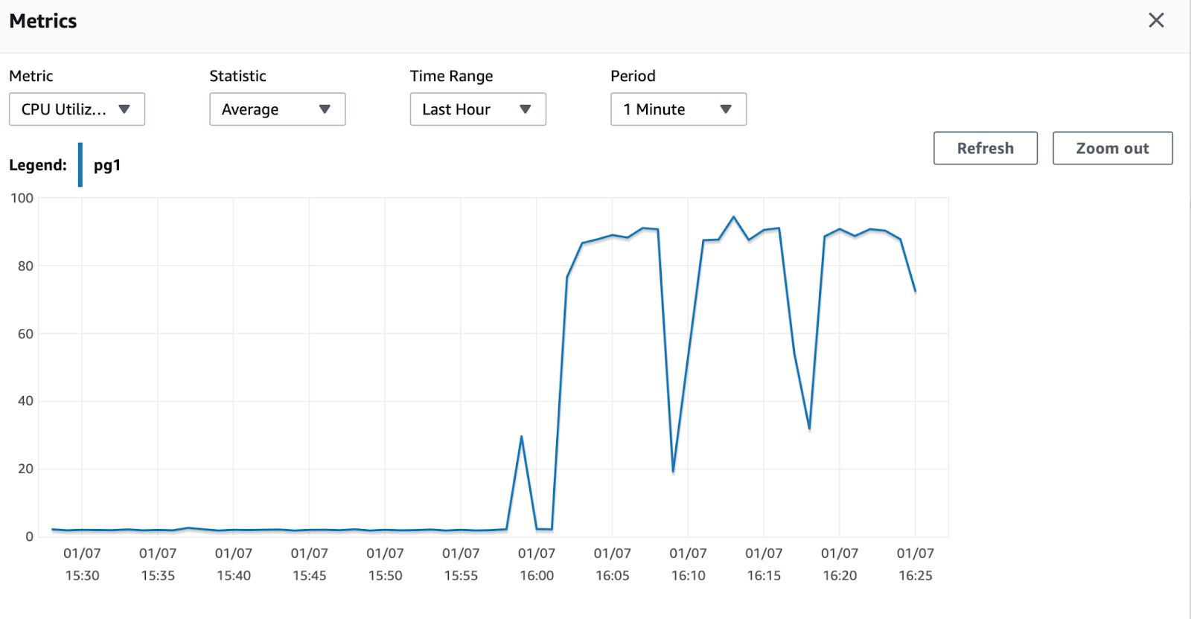This screenshot has height=619, width=1191.
Task: Click the 01/07 16:10 x-axis label
Action: (688, 564)
